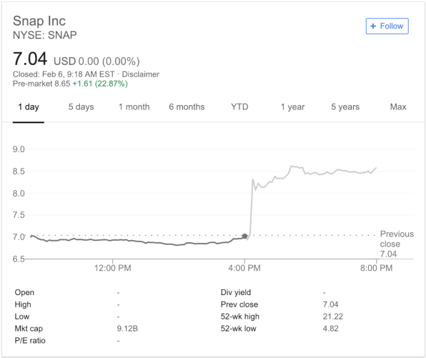This screenshot has width=426, height=358.
Task: Follow the Snap Inc stock
Action: [x=387, y=26]
